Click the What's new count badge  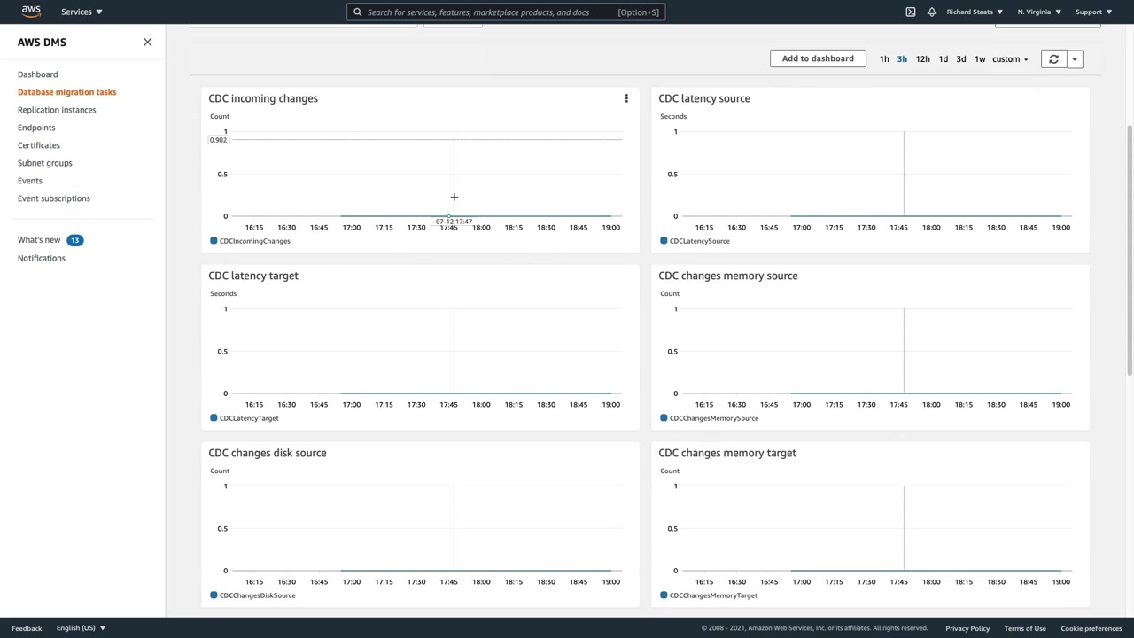pyautogui.click(x=75, y=240)
